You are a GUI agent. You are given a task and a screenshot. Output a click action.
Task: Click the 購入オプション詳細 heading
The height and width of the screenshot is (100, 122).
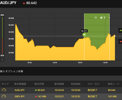11,71
